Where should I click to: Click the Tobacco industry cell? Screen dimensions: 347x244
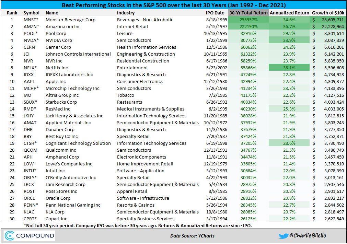[x=126, y=95]
